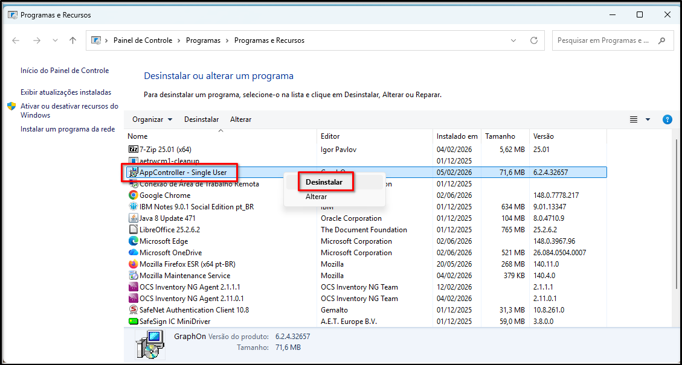Go up one level with up arrow

(x=72, y=40)
